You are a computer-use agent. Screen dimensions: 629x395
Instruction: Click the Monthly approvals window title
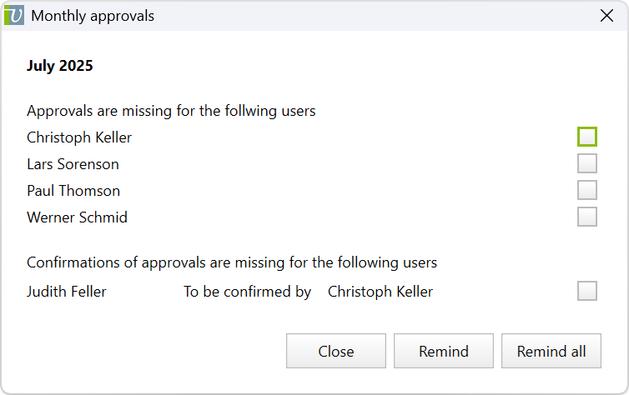93,16
